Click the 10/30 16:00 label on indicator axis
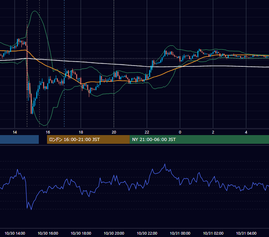 tap(48, 233)
